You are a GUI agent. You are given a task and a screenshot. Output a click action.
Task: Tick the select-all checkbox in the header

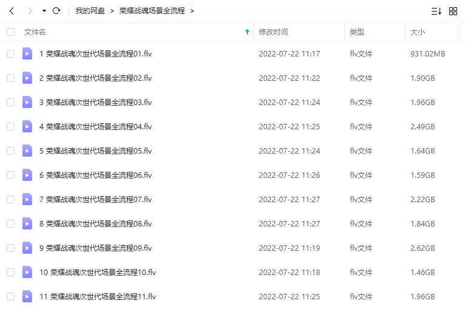pos(11,32)
